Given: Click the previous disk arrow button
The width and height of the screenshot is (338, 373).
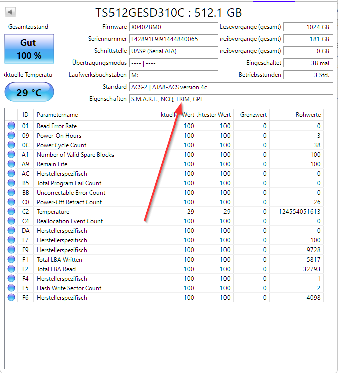Looking at the screenshot, I should [x=10, y=12].
